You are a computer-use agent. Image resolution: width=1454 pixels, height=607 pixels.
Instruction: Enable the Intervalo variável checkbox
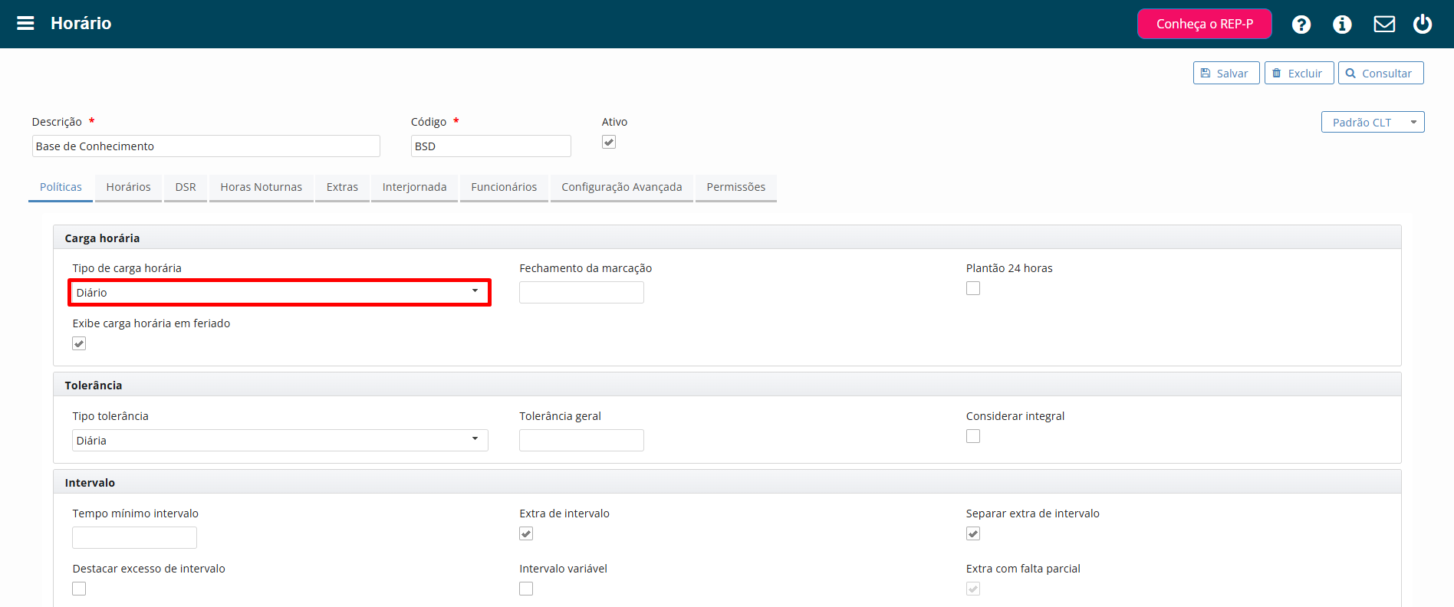tap(526, 589)
